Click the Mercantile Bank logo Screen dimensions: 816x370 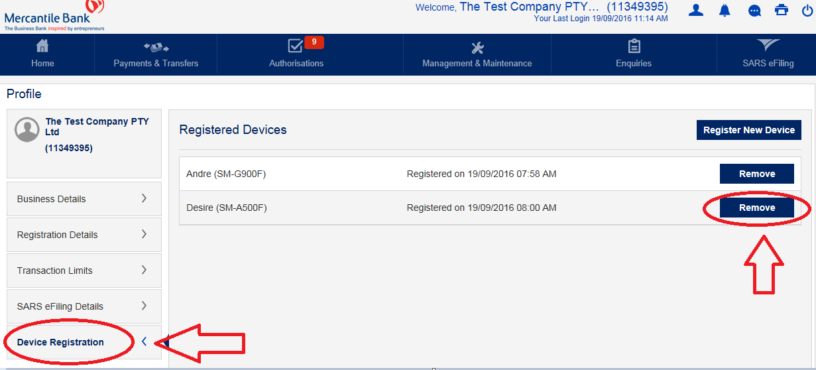point(53,16)
